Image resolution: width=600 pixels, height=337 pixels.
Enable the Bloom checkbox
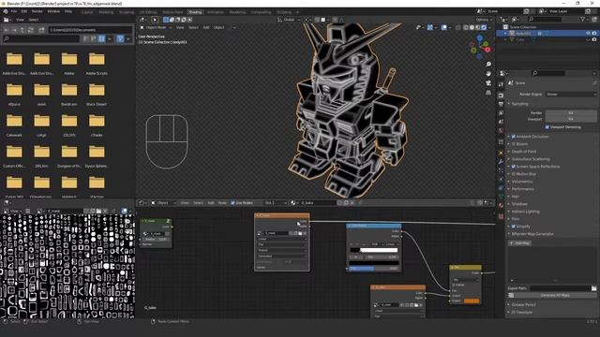coord(514,144)
